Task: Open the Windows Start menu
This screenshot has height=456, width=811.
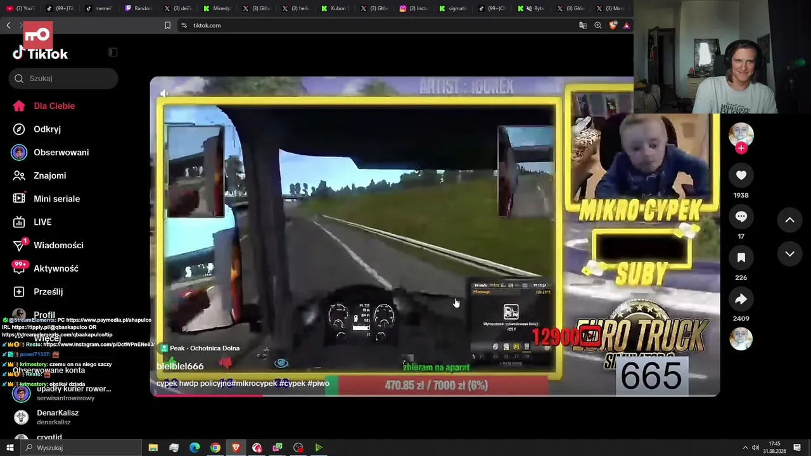Action: pyautogui.click(x=9, y=448)
